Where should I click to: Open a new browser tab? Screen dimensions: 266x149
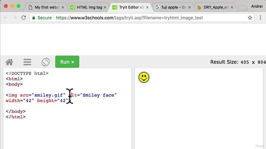tap(243, 8)
